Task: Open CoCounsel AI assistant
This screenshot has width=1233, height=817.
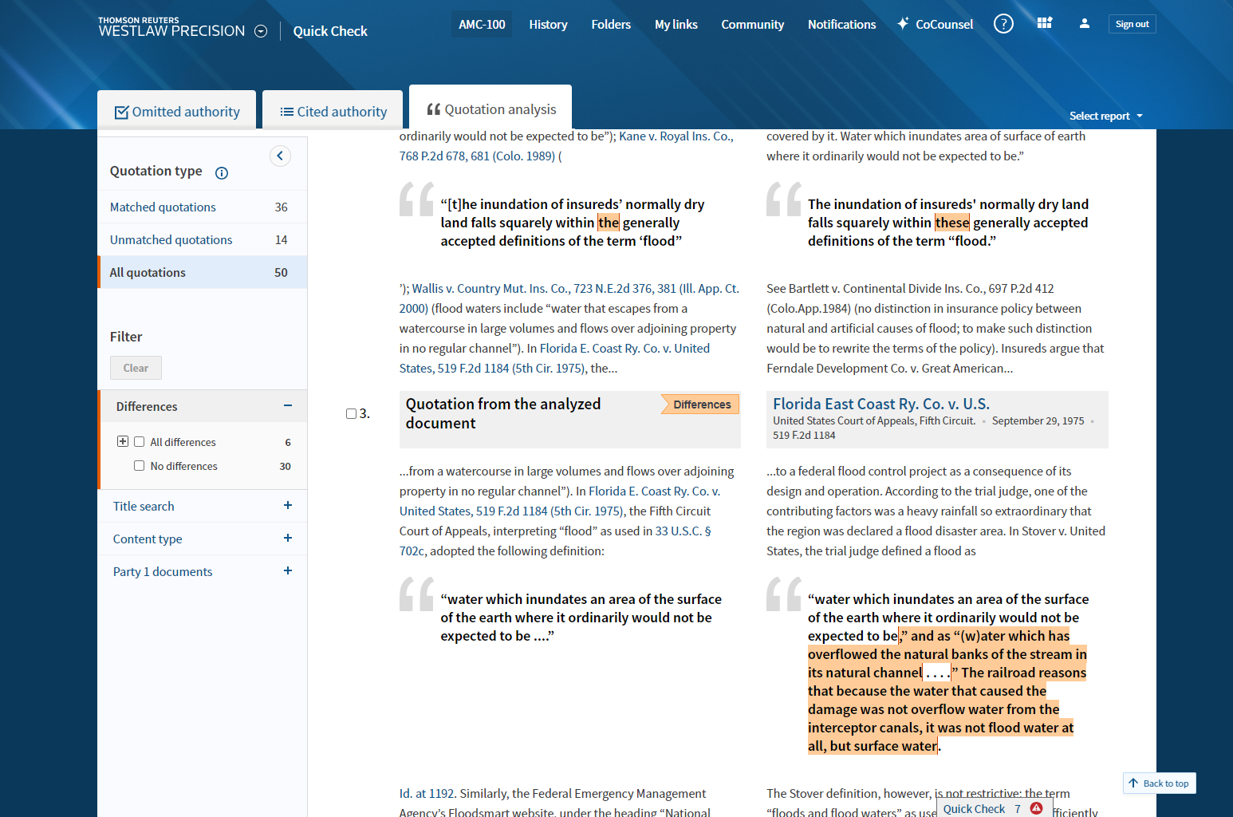Action: tap(935, 24)
